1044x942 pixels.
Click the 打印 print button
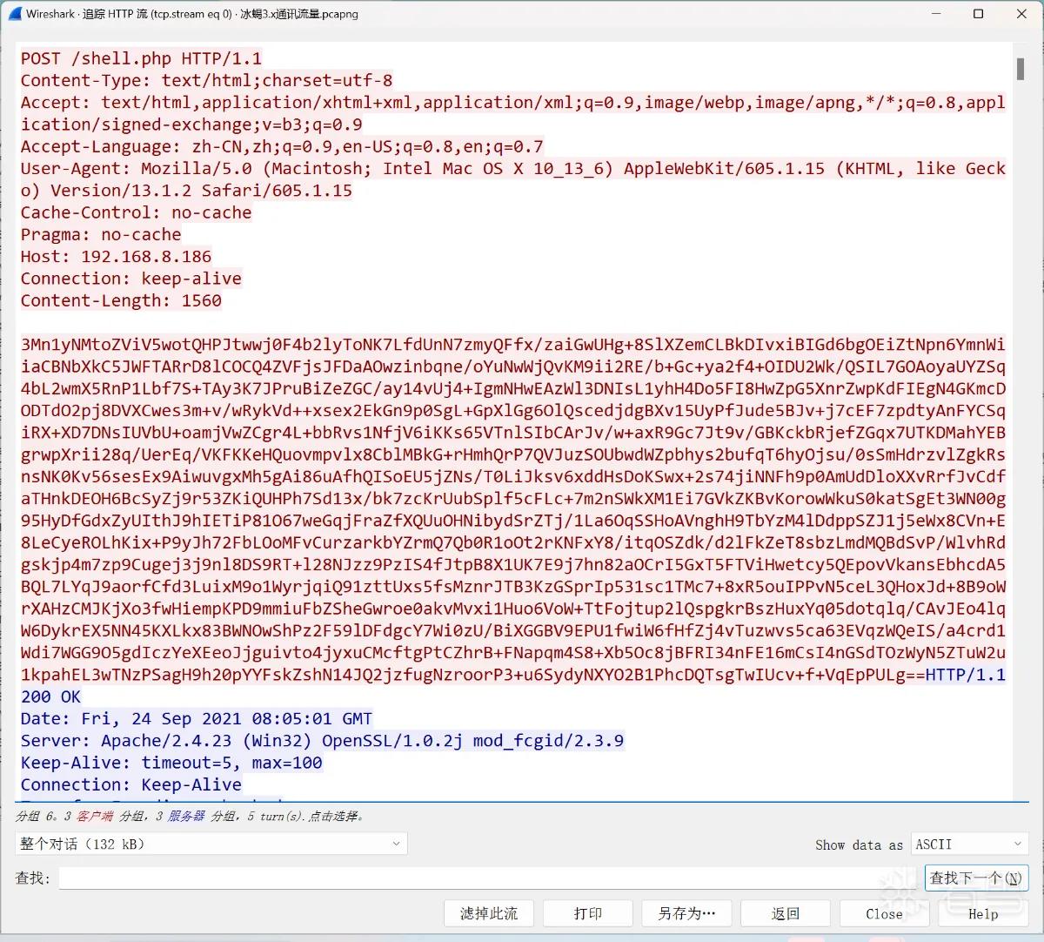click(x=588, y=913)
